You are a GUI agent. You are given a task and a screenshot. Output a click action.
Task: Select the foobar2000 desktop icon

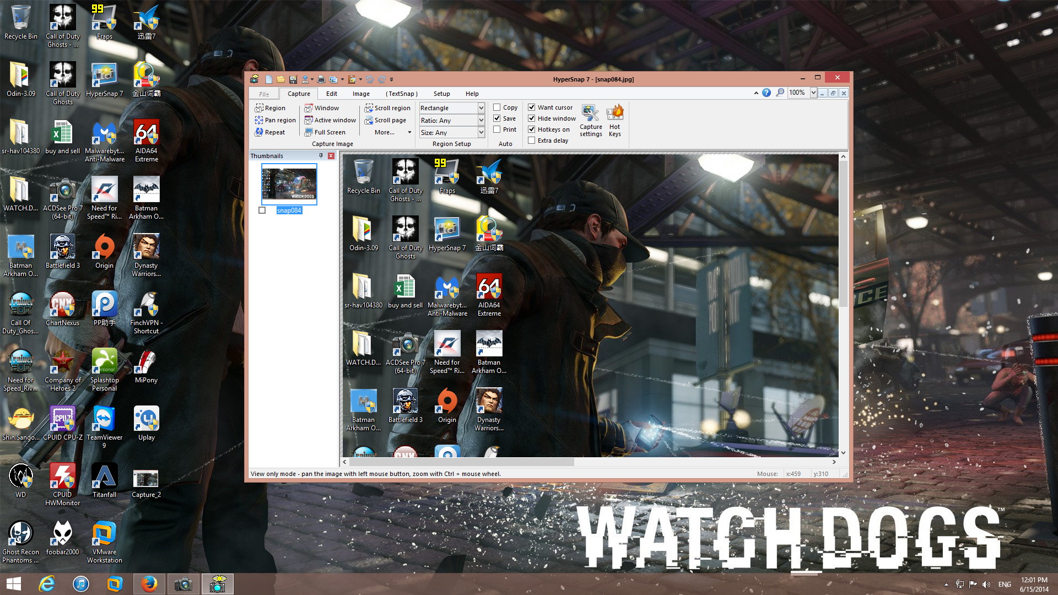coord(62,538)
